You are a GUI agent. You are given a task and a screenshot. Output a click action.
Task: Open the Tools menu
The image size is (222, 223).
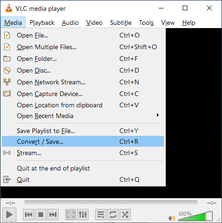(x=146, y=23)
